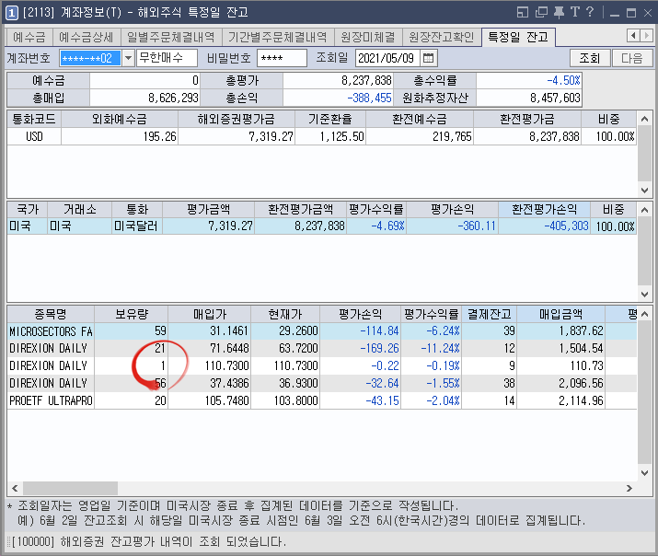Screen dimensions: 658x556
Task: Click the 기준환율 column header
Action: [x=330, y=119]
